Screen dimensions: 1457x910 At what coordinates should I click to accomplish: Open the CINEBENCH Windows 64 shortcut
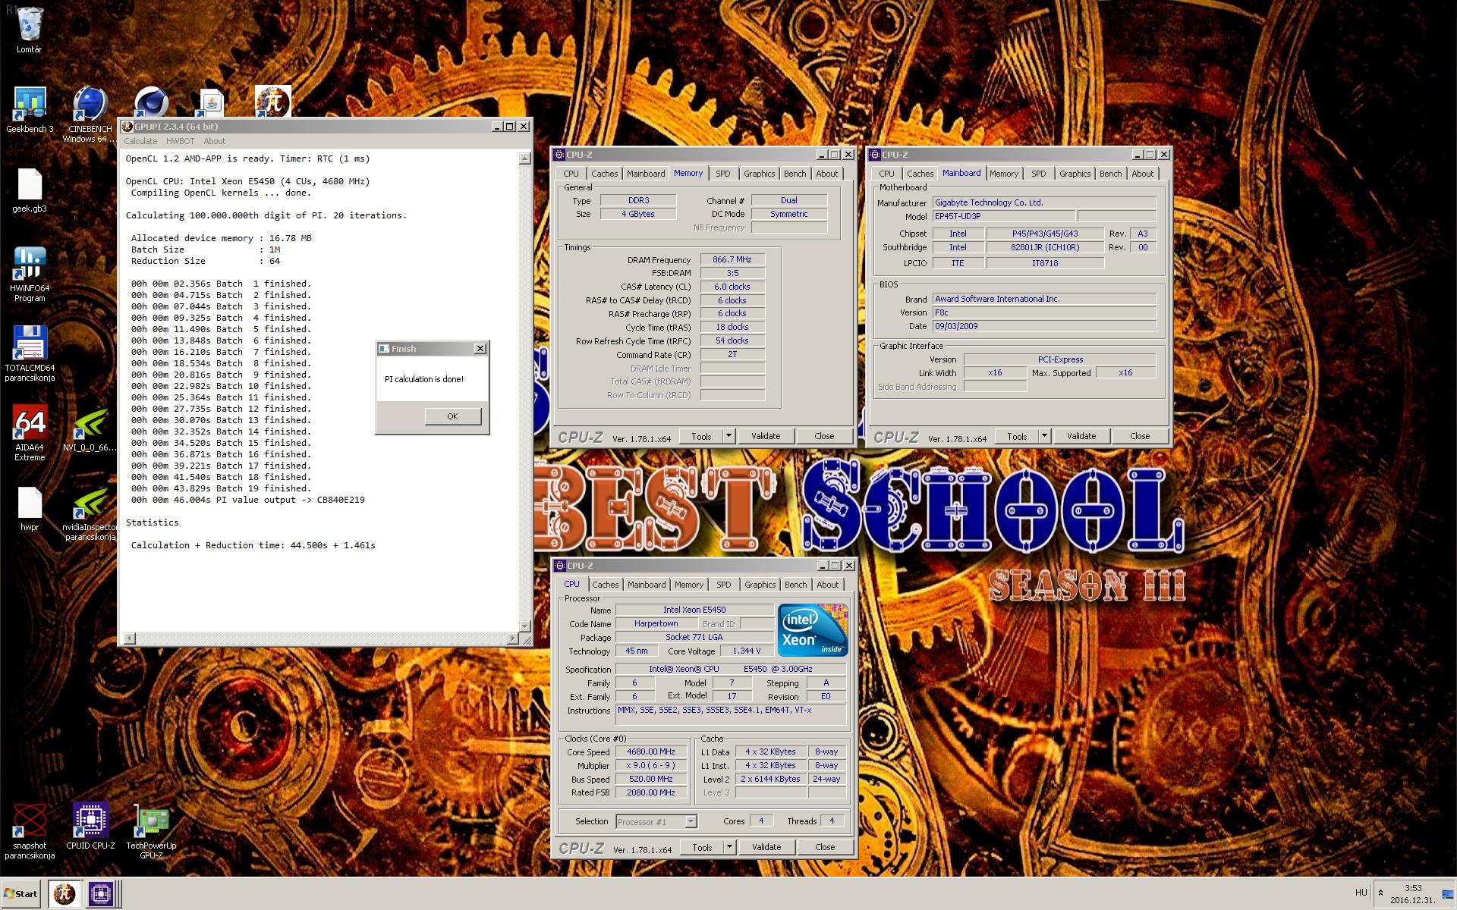click(x=90, y=104)
